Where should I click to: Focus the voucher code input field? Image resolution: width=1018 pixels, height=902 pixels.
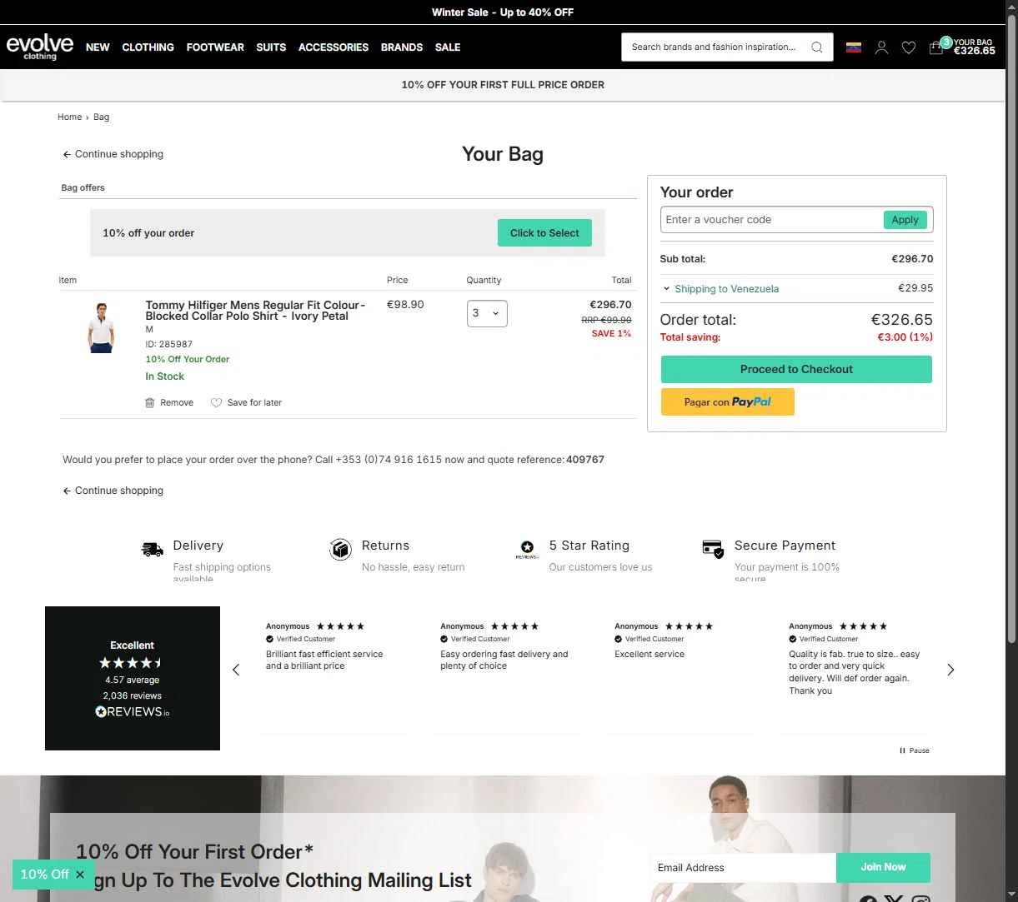click(x=771, y=220)
